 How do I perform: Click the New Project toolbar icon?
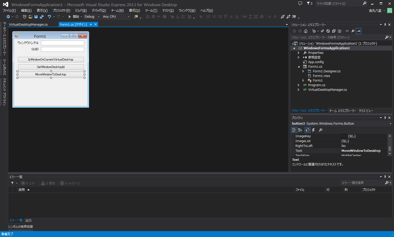[24, 17]
